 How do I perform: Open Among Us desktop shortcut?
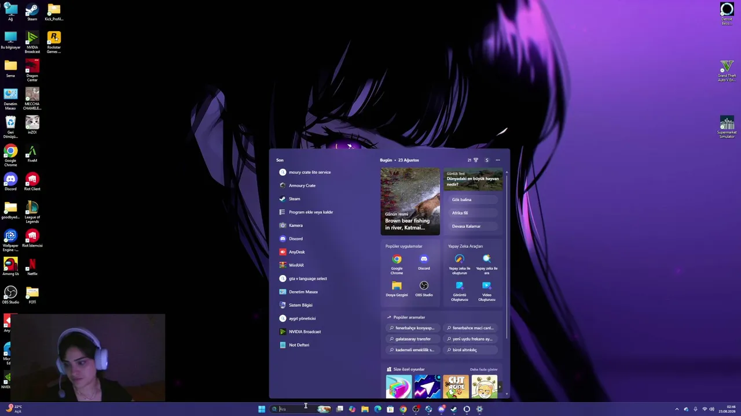pyautogui.click(x=10, y=267)
